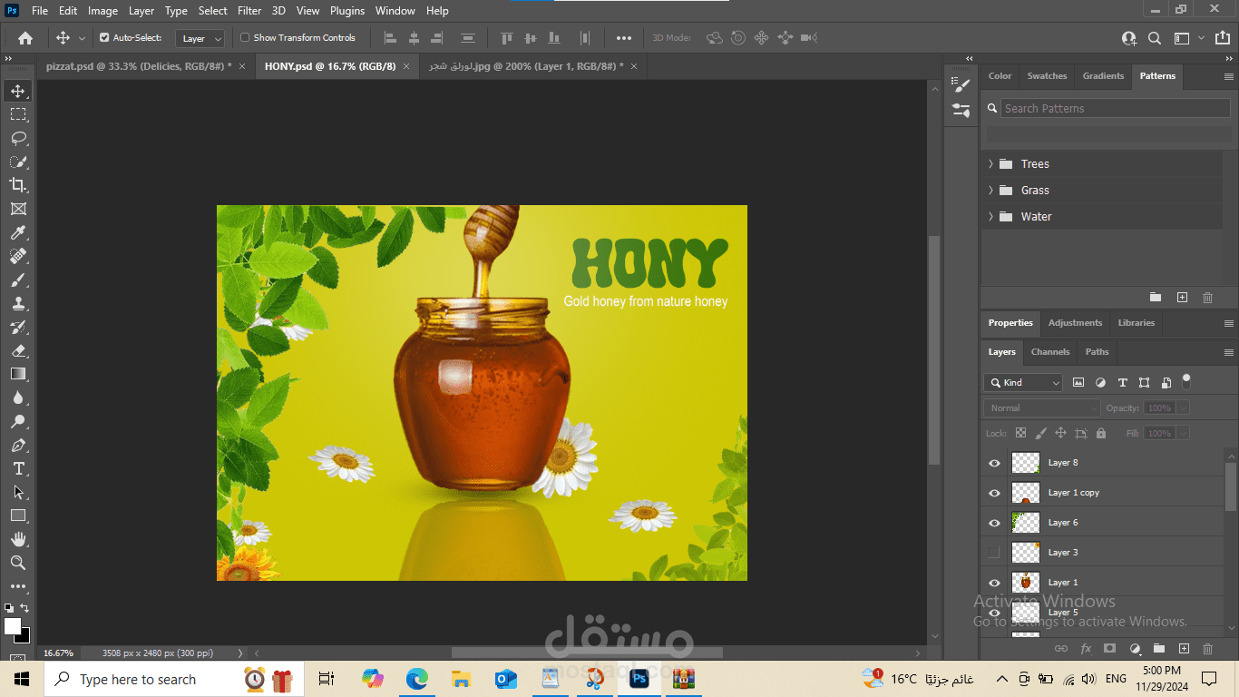The image size is (1239, 697).
Task: Open the blending mode Normal dropdown
Action: [x=1042, y=408]
